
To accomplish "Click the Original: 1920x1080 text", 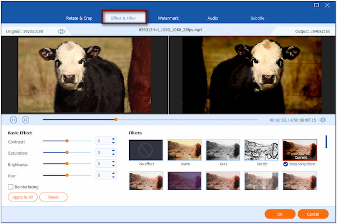I will pyautogui.click(x=25, y=32).
